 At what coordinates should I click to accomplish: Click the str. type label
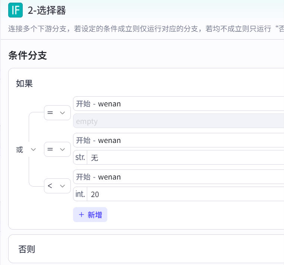pos(80,158)
